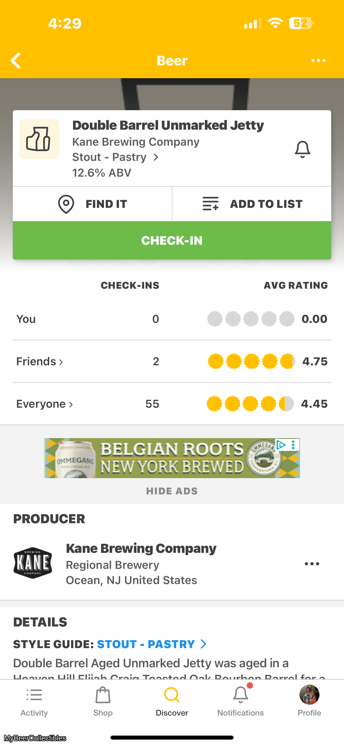344x746 pixels.
Task: Tap HIDE ADS link
Action: click(x=172, y=491)
